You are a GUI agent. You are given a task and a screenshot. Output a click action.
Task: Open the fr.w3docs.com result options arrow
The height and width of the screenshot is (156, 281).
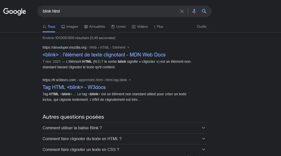(x=130, y=80)
